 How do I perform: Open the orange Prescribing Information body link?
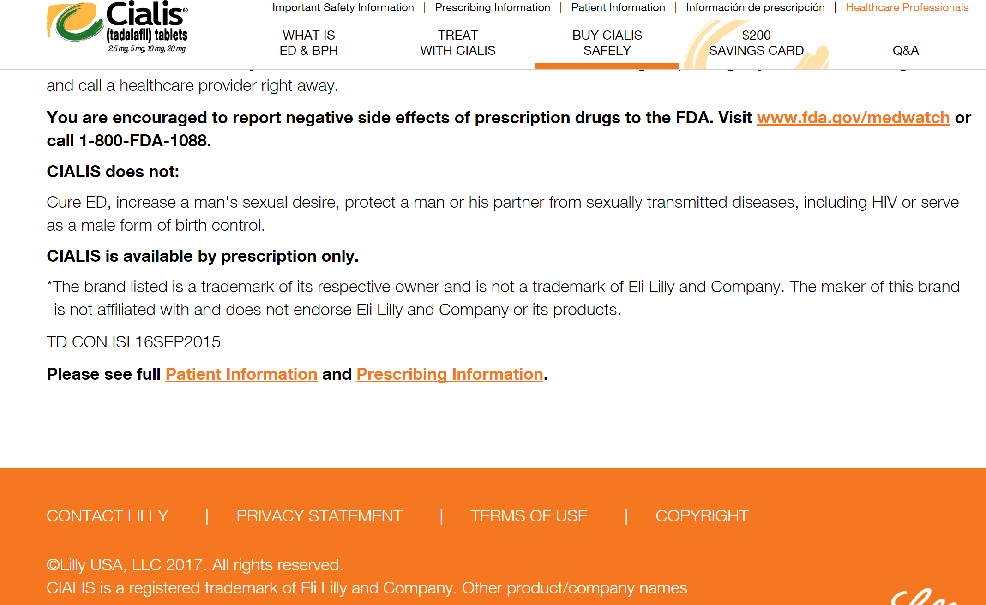pyautogui.click(x=450, y=374)
